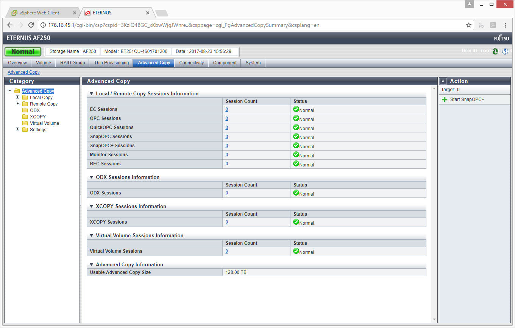Click the Remote Copy folder icon

tap(25, 104)
